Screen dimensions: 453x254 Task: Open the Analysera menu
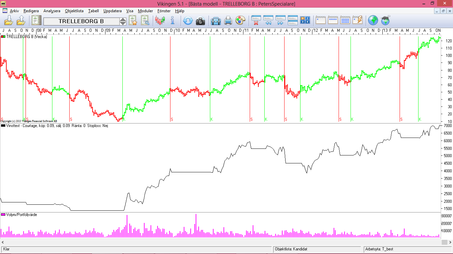(52, 11)
